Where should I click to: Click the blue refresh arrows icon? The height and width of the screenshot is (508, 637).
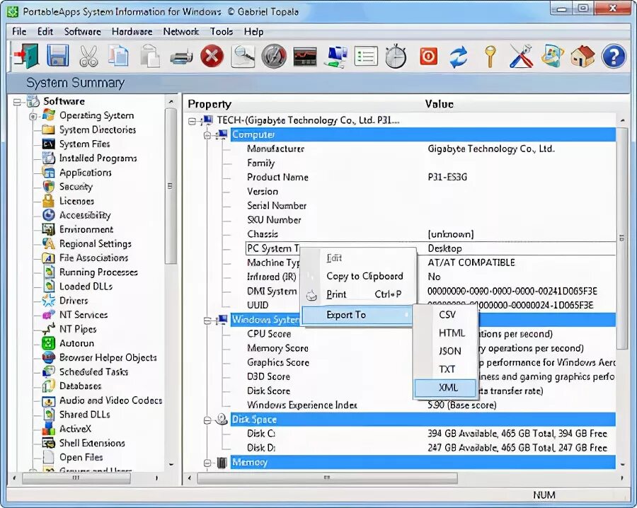[459, 57]
